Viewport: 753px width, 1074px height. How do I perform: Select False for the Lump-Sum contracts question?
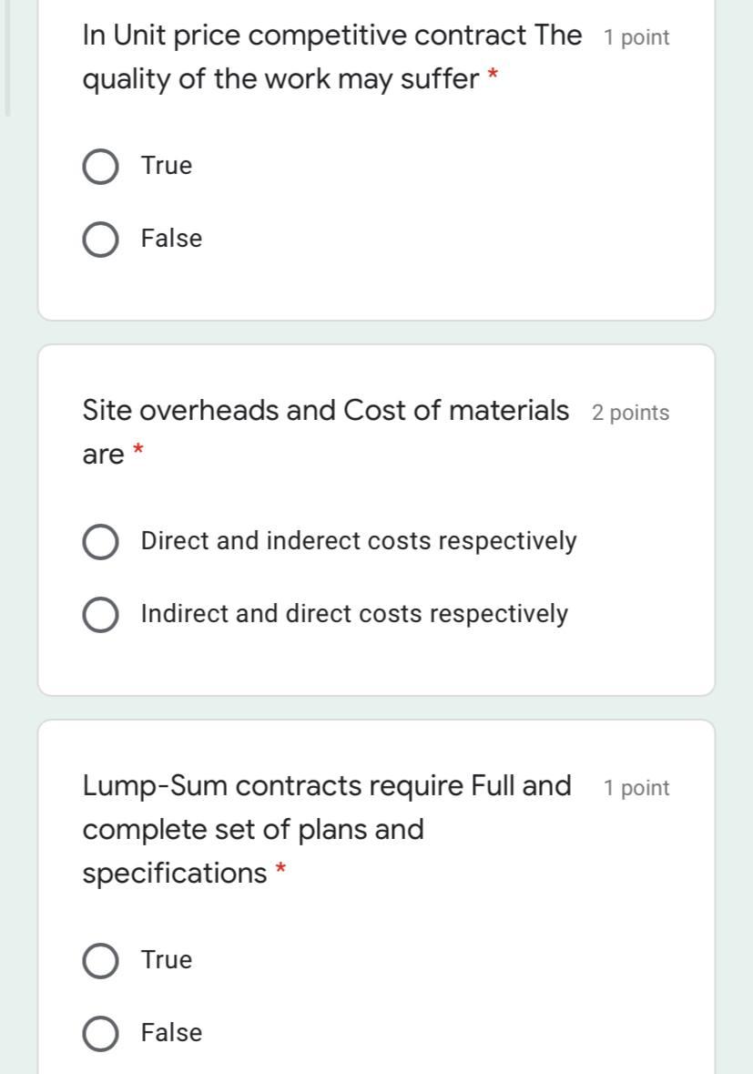pos(100,1032)
